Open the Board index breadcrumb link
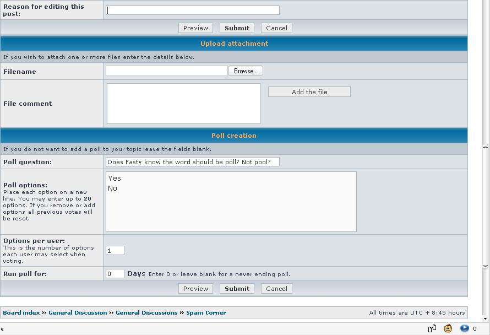 (x=21, y=313)
